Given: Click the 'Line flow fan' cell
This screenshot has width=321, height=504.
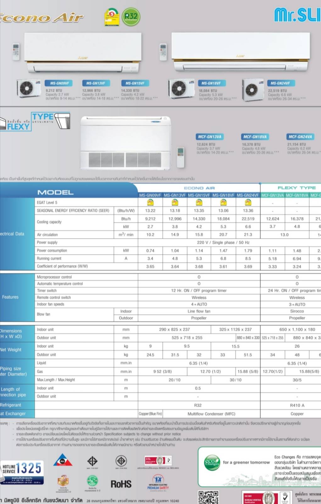Looking at the screenshot, I should click(199, 311).
